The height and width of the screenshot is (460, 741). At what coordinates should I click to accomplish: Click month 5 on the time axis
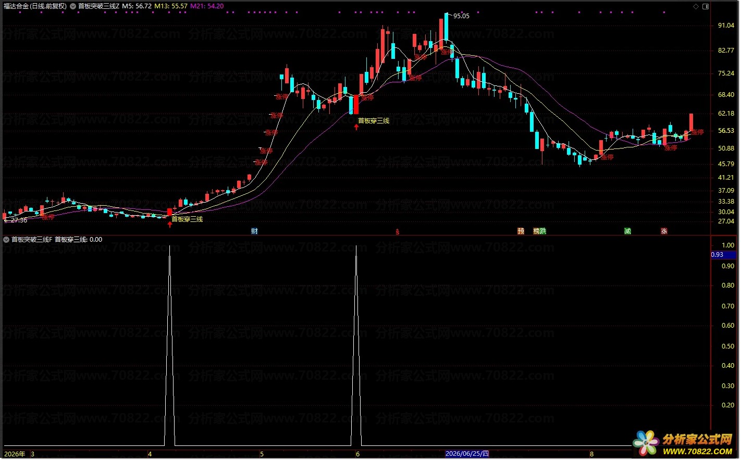click(262, 454)
